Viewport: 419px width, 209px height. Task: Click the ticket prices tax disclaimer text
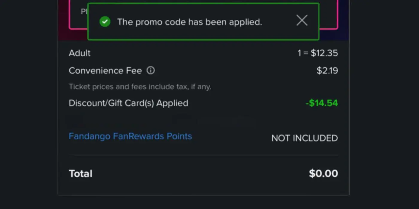140,87
